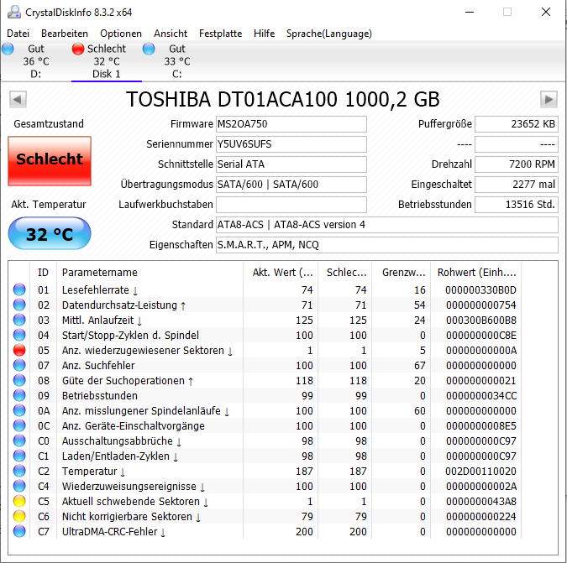Open the Festplatte menu
This screenshot has width=567, height=563.
point(220,34)
